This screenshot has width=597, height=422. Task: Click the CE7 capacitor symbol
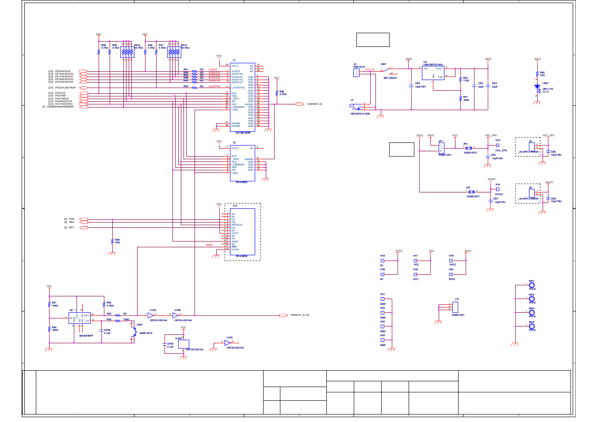[x=490, y=201]
